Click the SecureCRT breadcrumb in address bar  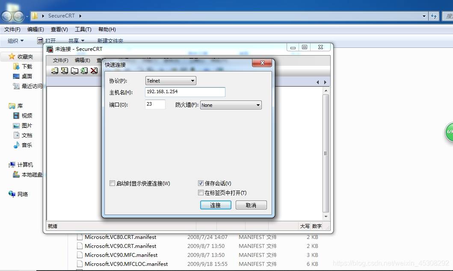(61, 16)
